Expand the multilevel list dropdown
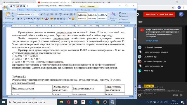This screenshot has width=187, height=105. click(x=62, y=14)
